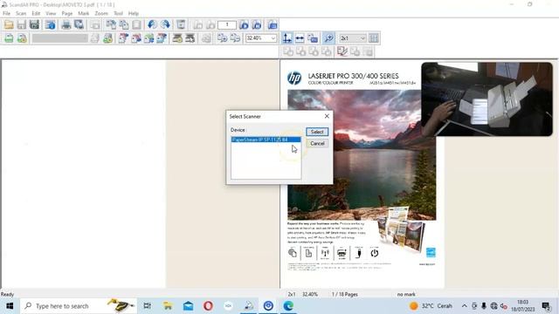Open the Mark menu
559x314 pixels.
(84, 13)
